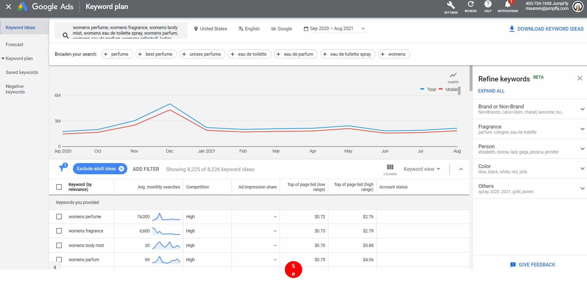
Task: Close the Keyword plan view with X
Action: coord(8,7)
